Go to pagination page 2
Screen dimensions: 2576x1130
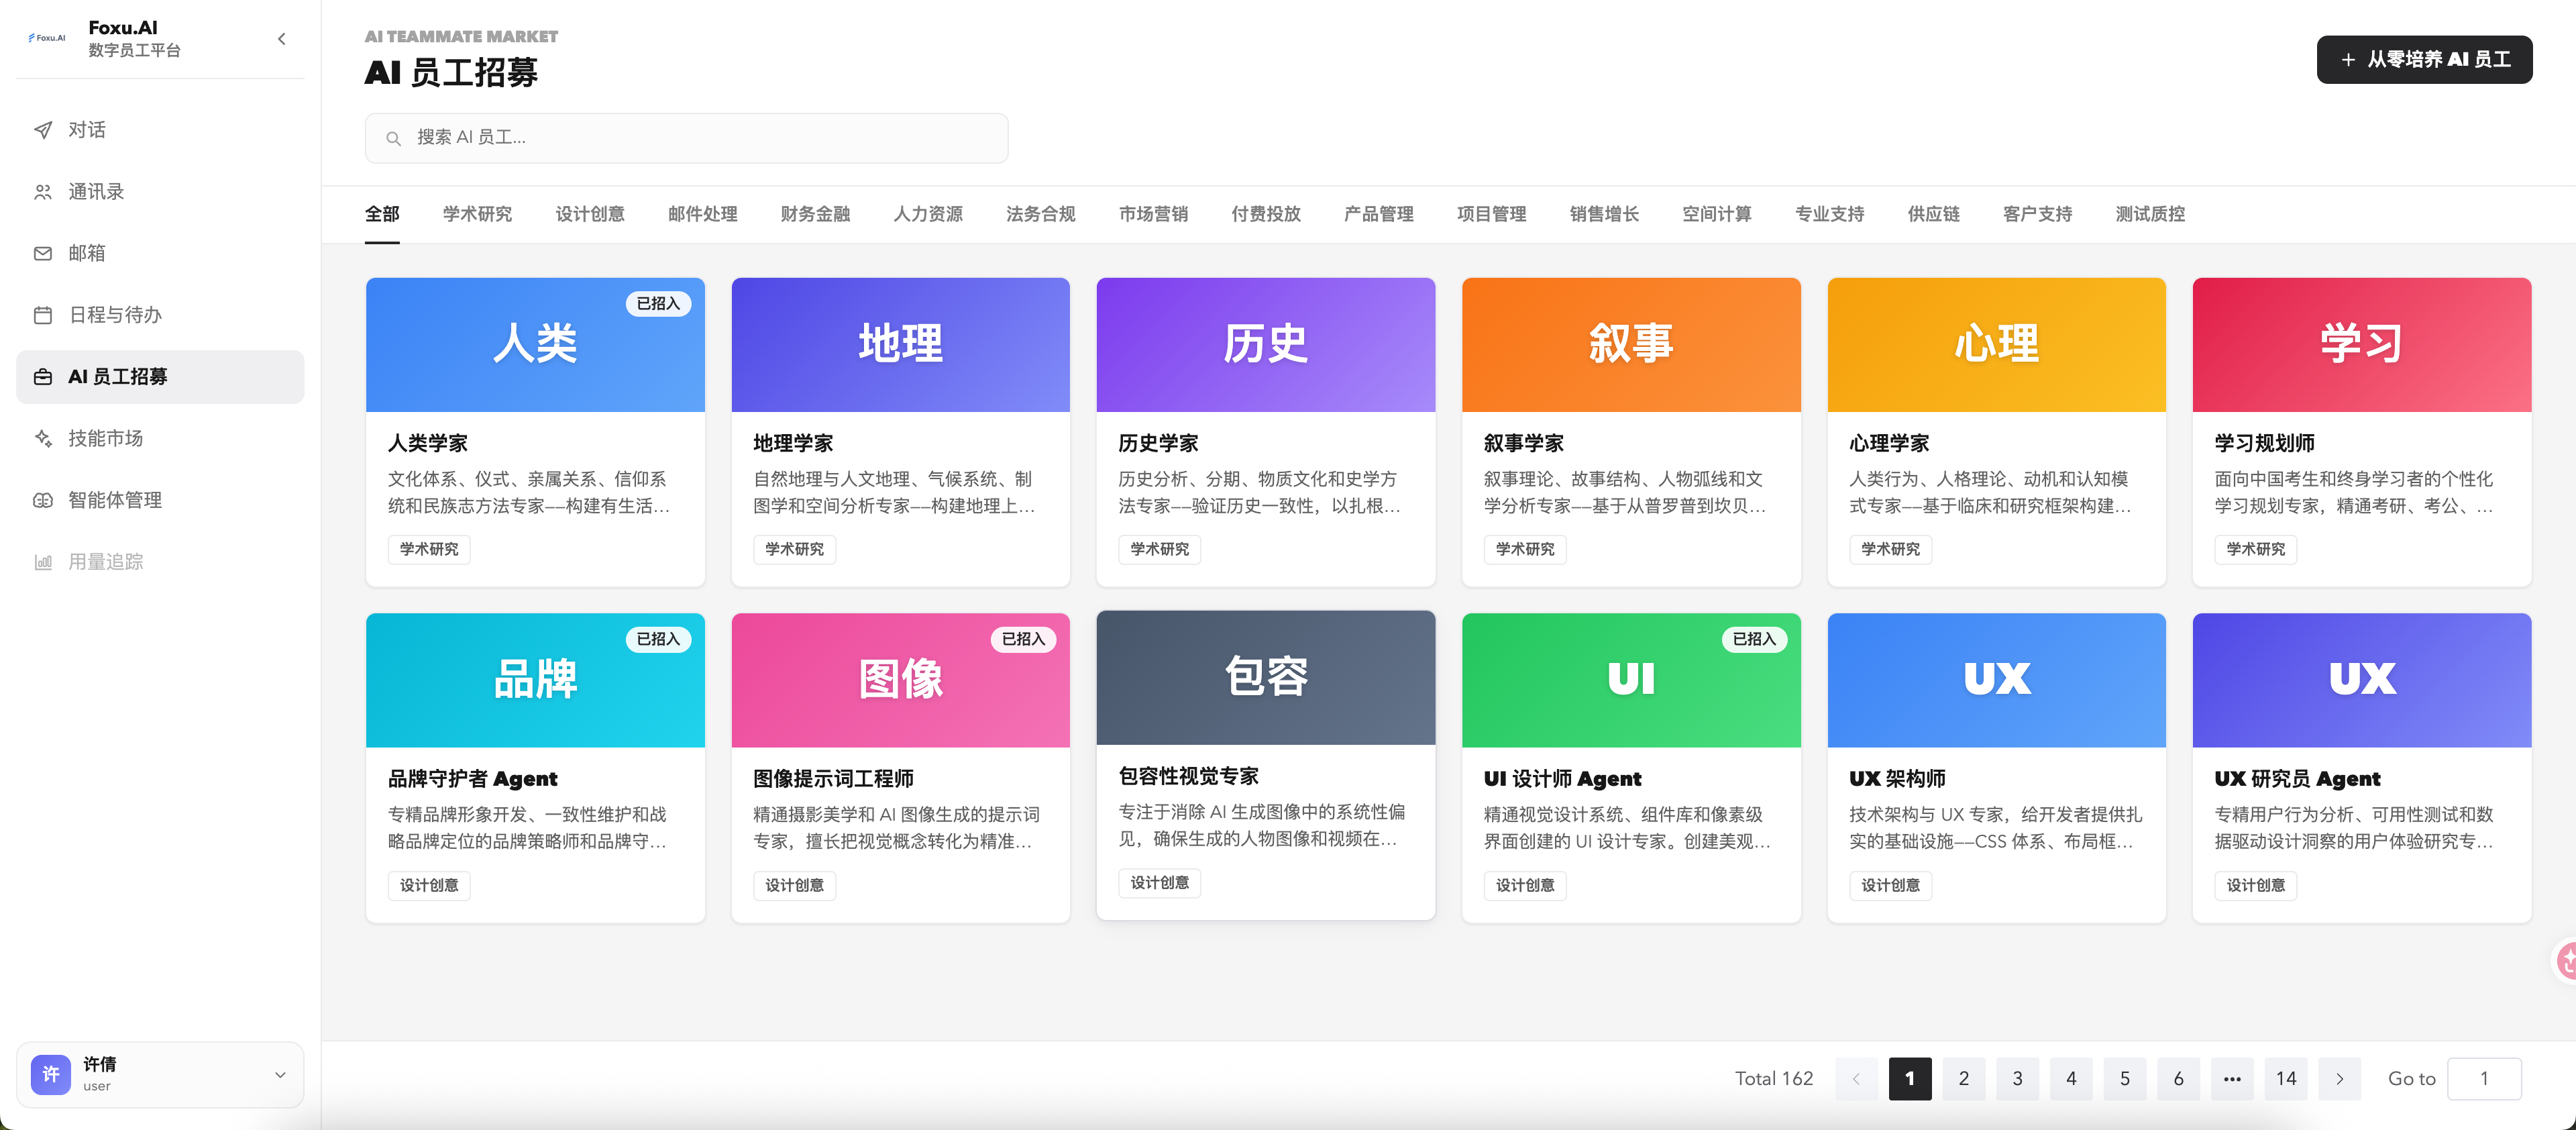click(1963, 1079)
